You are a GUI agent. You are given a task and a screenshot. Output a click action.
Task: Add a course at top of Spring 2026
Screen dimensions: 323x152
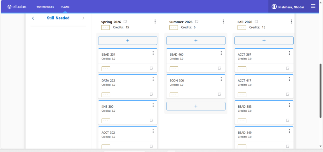[128, 41]
